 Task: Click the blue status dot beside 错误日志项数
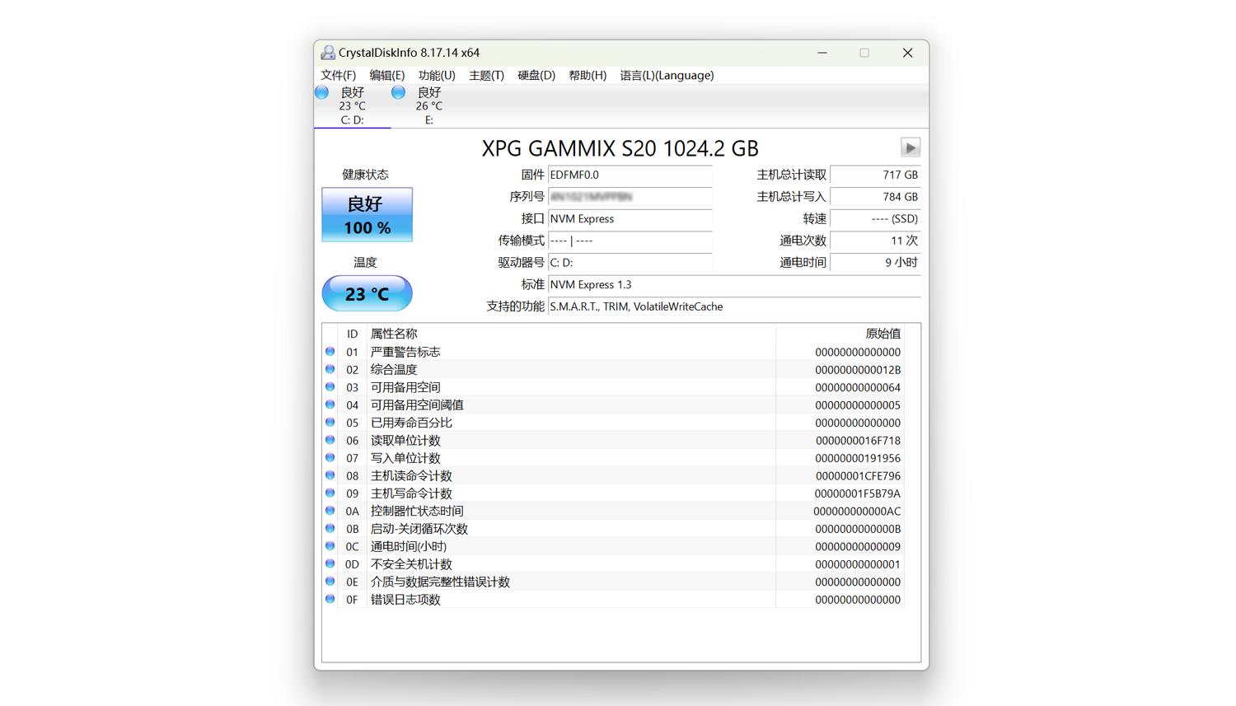point(330,599)
